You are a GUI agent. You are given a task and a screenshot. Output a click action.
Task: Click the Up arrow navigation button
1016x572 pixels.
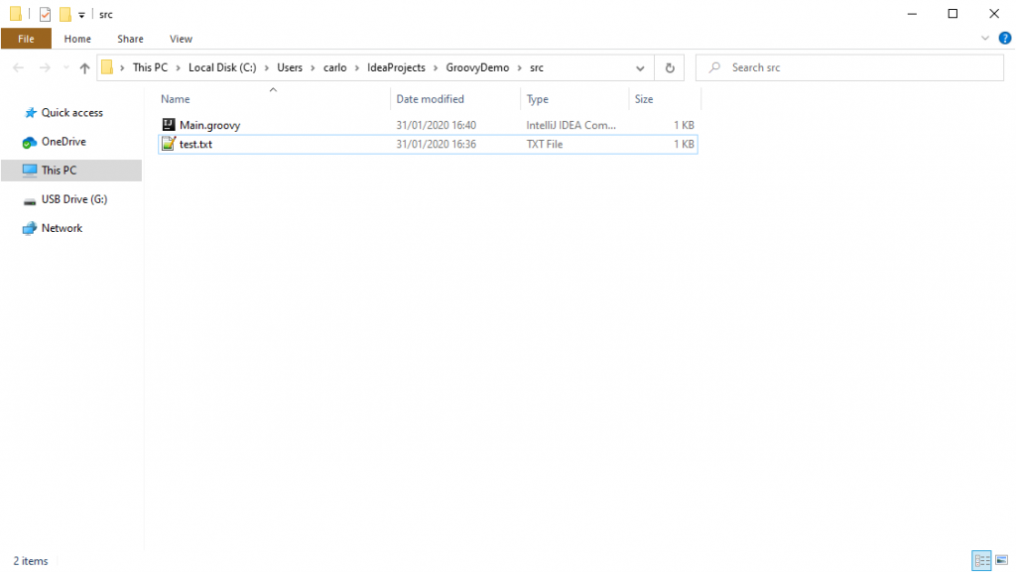[84, 68]
